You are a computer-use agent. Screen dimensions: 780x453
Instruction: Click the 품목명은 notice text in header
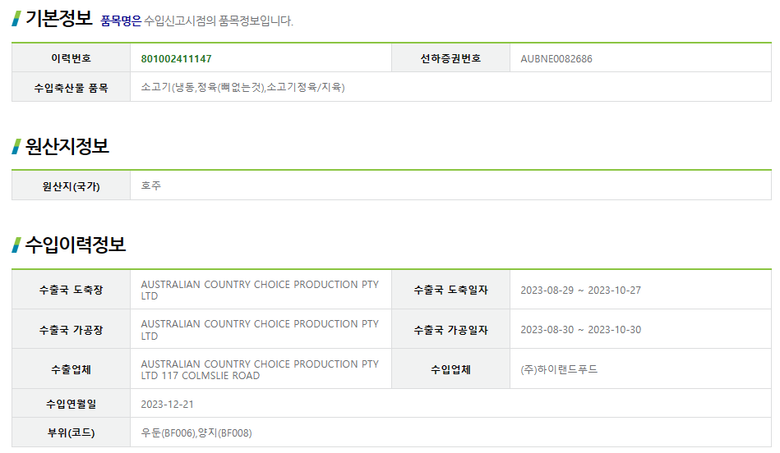coord(121,21)
